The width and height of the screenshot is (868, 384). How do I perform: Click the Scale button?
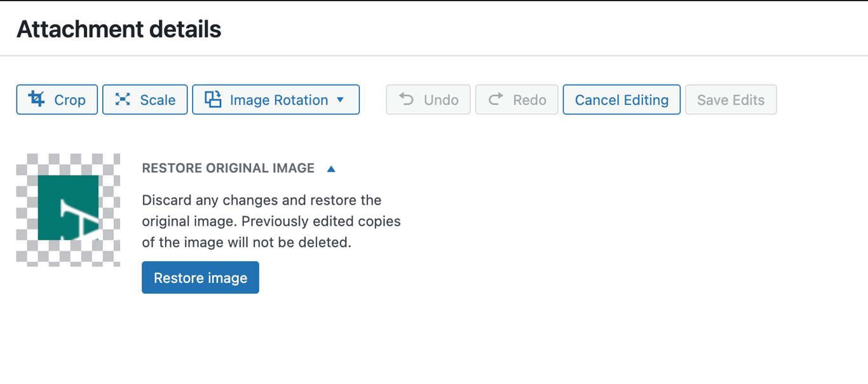[145, 99]
